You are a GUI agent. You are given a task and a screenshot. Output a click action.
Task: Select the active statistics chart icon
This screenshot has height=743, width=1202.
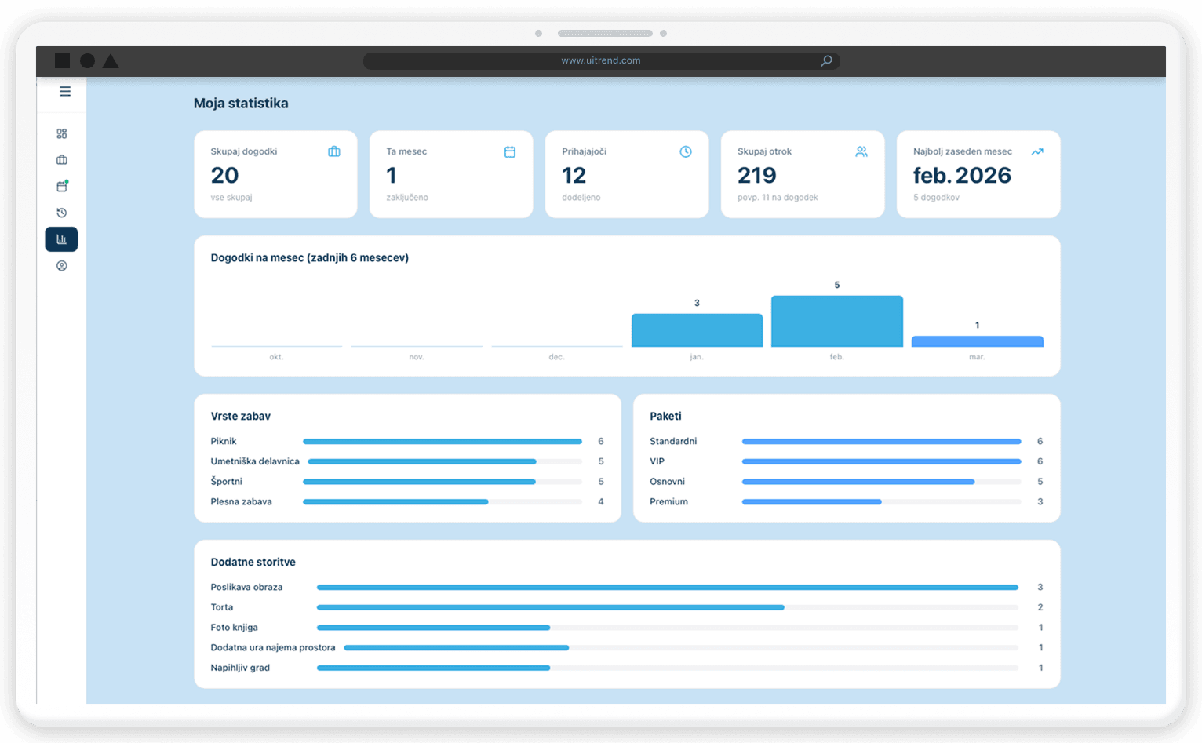coord(61,239)
